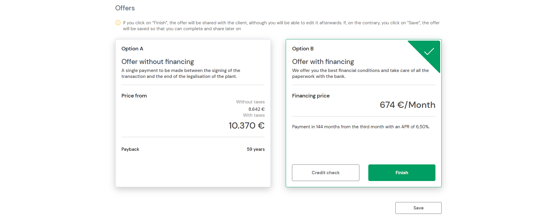559x221 pixels.
Task: Click the 'Offer with financing' heading
Action: coord(323,62)
